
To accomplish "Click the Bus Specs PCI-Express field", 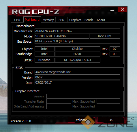I will tap(77, 41).
